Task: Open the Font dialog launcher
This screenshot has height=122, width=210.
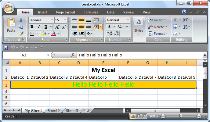Action: tap(66, 39)
